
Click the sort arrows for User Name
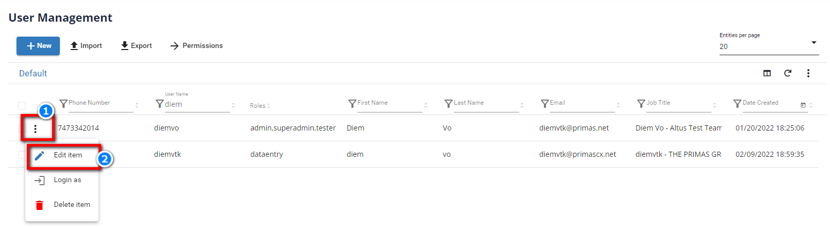(233, 105)
